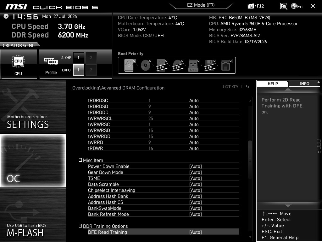Toggle EXPO profile 2
The width and height of the screenshot is (322, 242).
click(91, 70)
